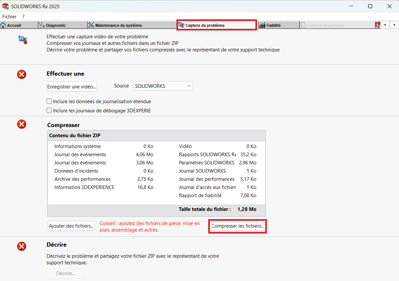Click the Source label

point(121,86)
